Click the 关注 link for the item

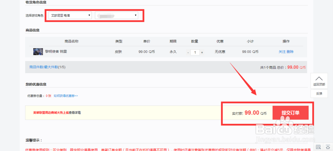[x=282, y=52]
